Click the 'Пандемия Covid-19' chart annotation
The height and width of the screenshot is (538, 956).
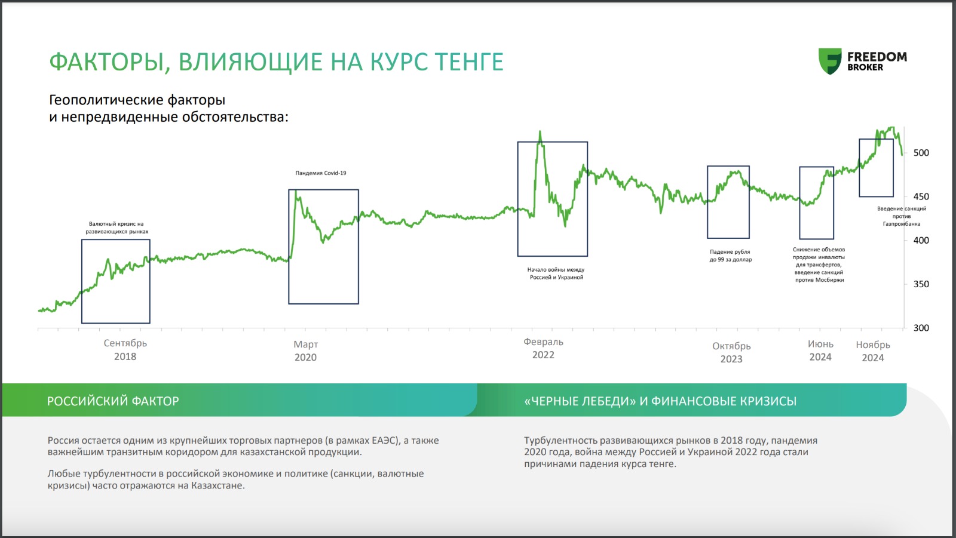coord(321,173)
